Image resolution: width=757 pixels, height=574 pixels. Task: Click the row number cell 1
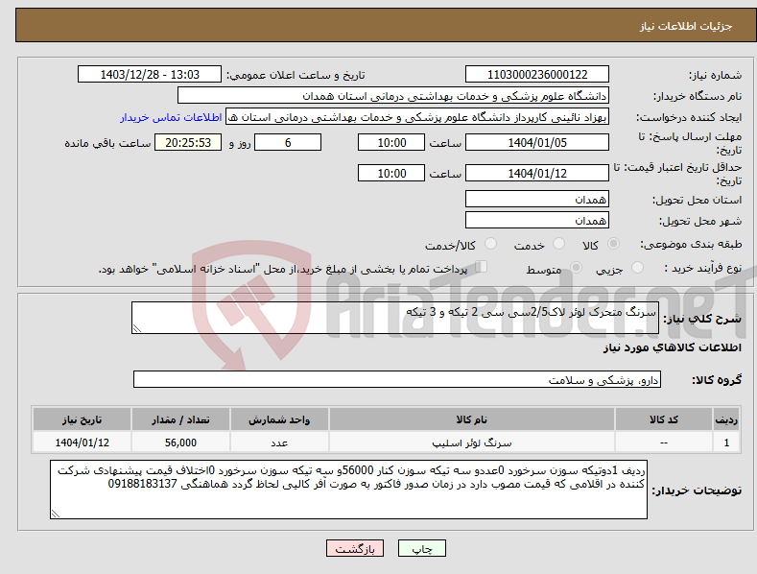tap(726, 442)
